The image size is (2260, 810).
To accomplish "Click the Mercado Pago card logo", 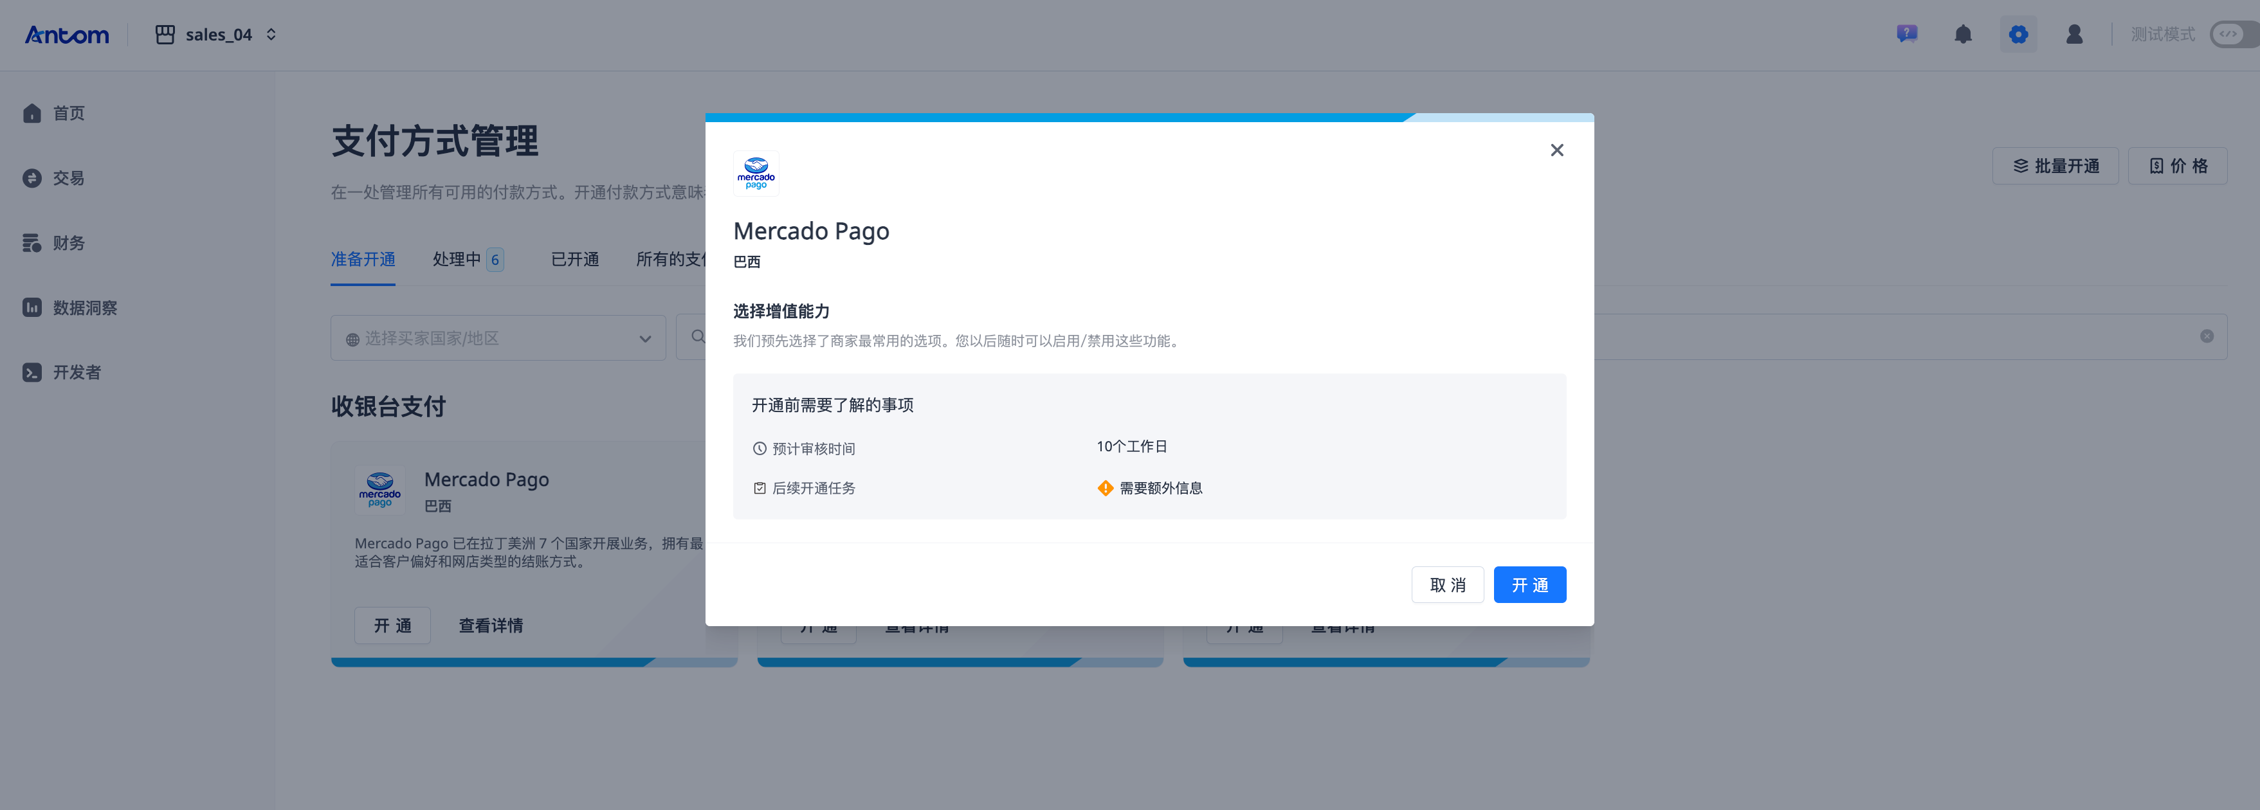I will tap(380, 490).
